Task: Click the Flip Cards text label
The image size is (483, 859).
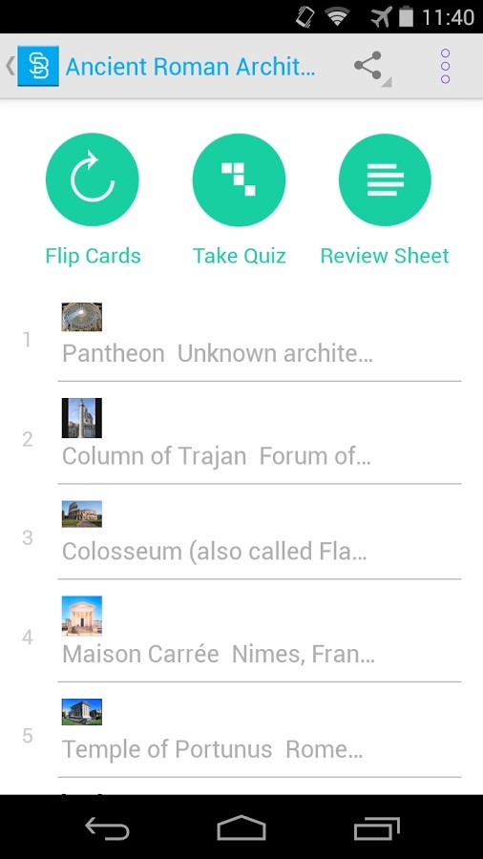Action: pos(94,256)
